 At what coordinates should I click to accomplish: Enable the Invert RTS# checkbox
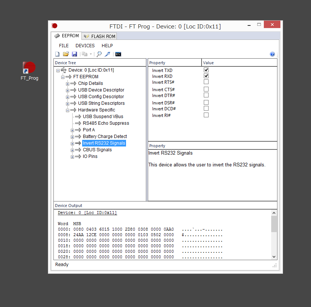(x=206, y=82)
